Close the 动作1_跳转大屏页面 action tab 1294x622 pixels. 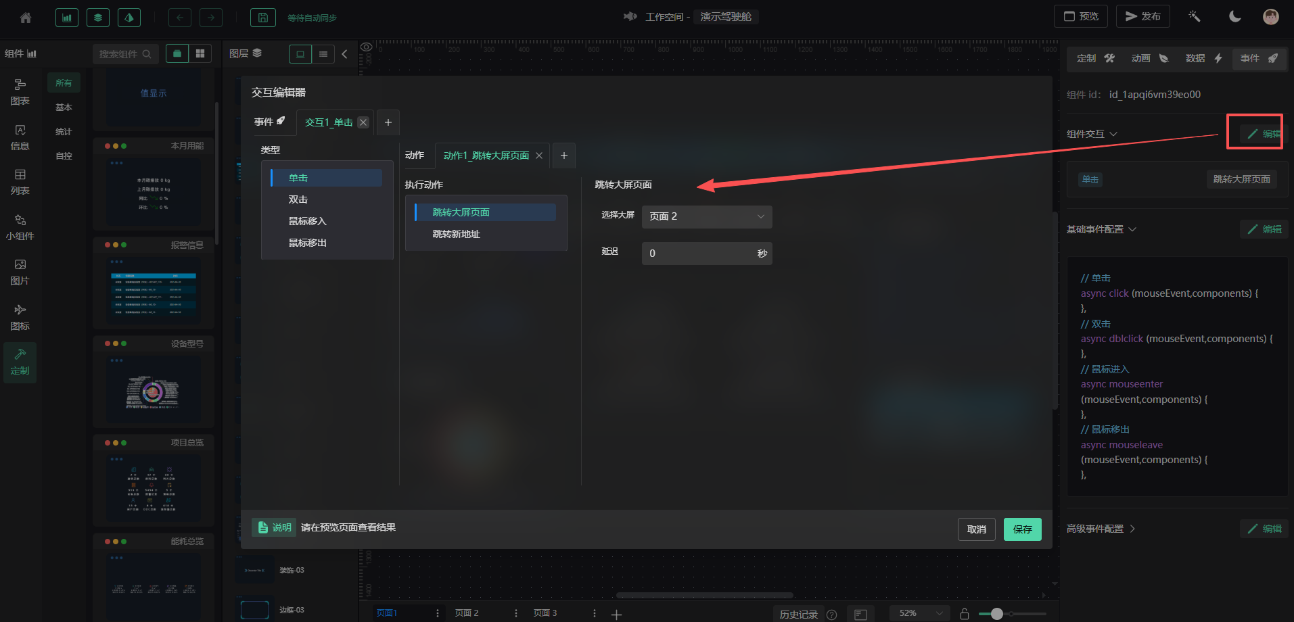[x=539, y=155]
